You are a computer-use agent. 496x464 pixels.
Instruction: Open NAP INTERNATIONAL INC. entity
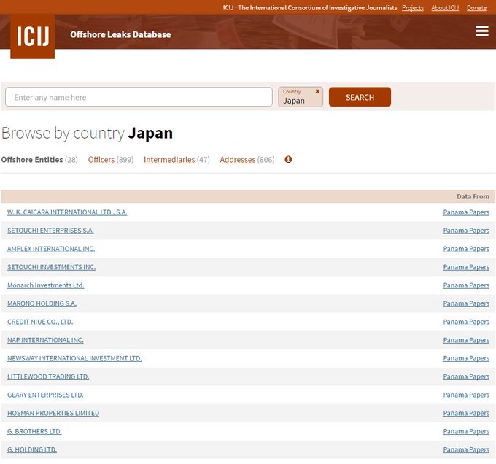45,340
